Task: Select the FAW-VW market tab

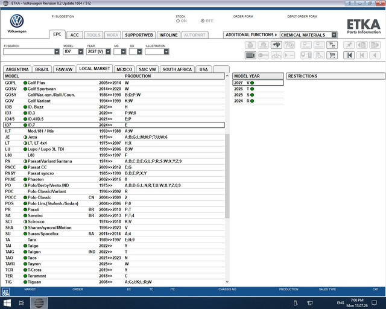Action: (65, 69)
